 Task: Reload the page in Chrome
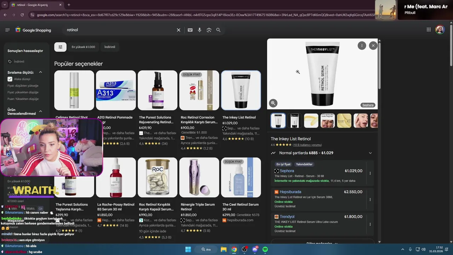point(22,15)
